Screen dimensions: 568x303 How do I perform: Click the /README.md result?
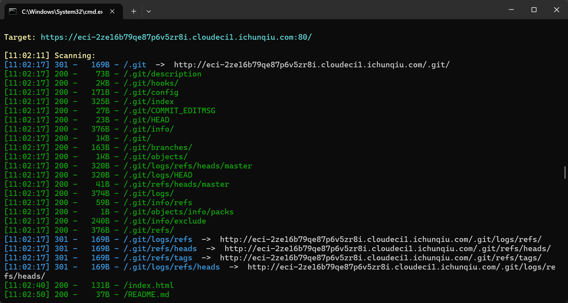(x=87, y=294)
